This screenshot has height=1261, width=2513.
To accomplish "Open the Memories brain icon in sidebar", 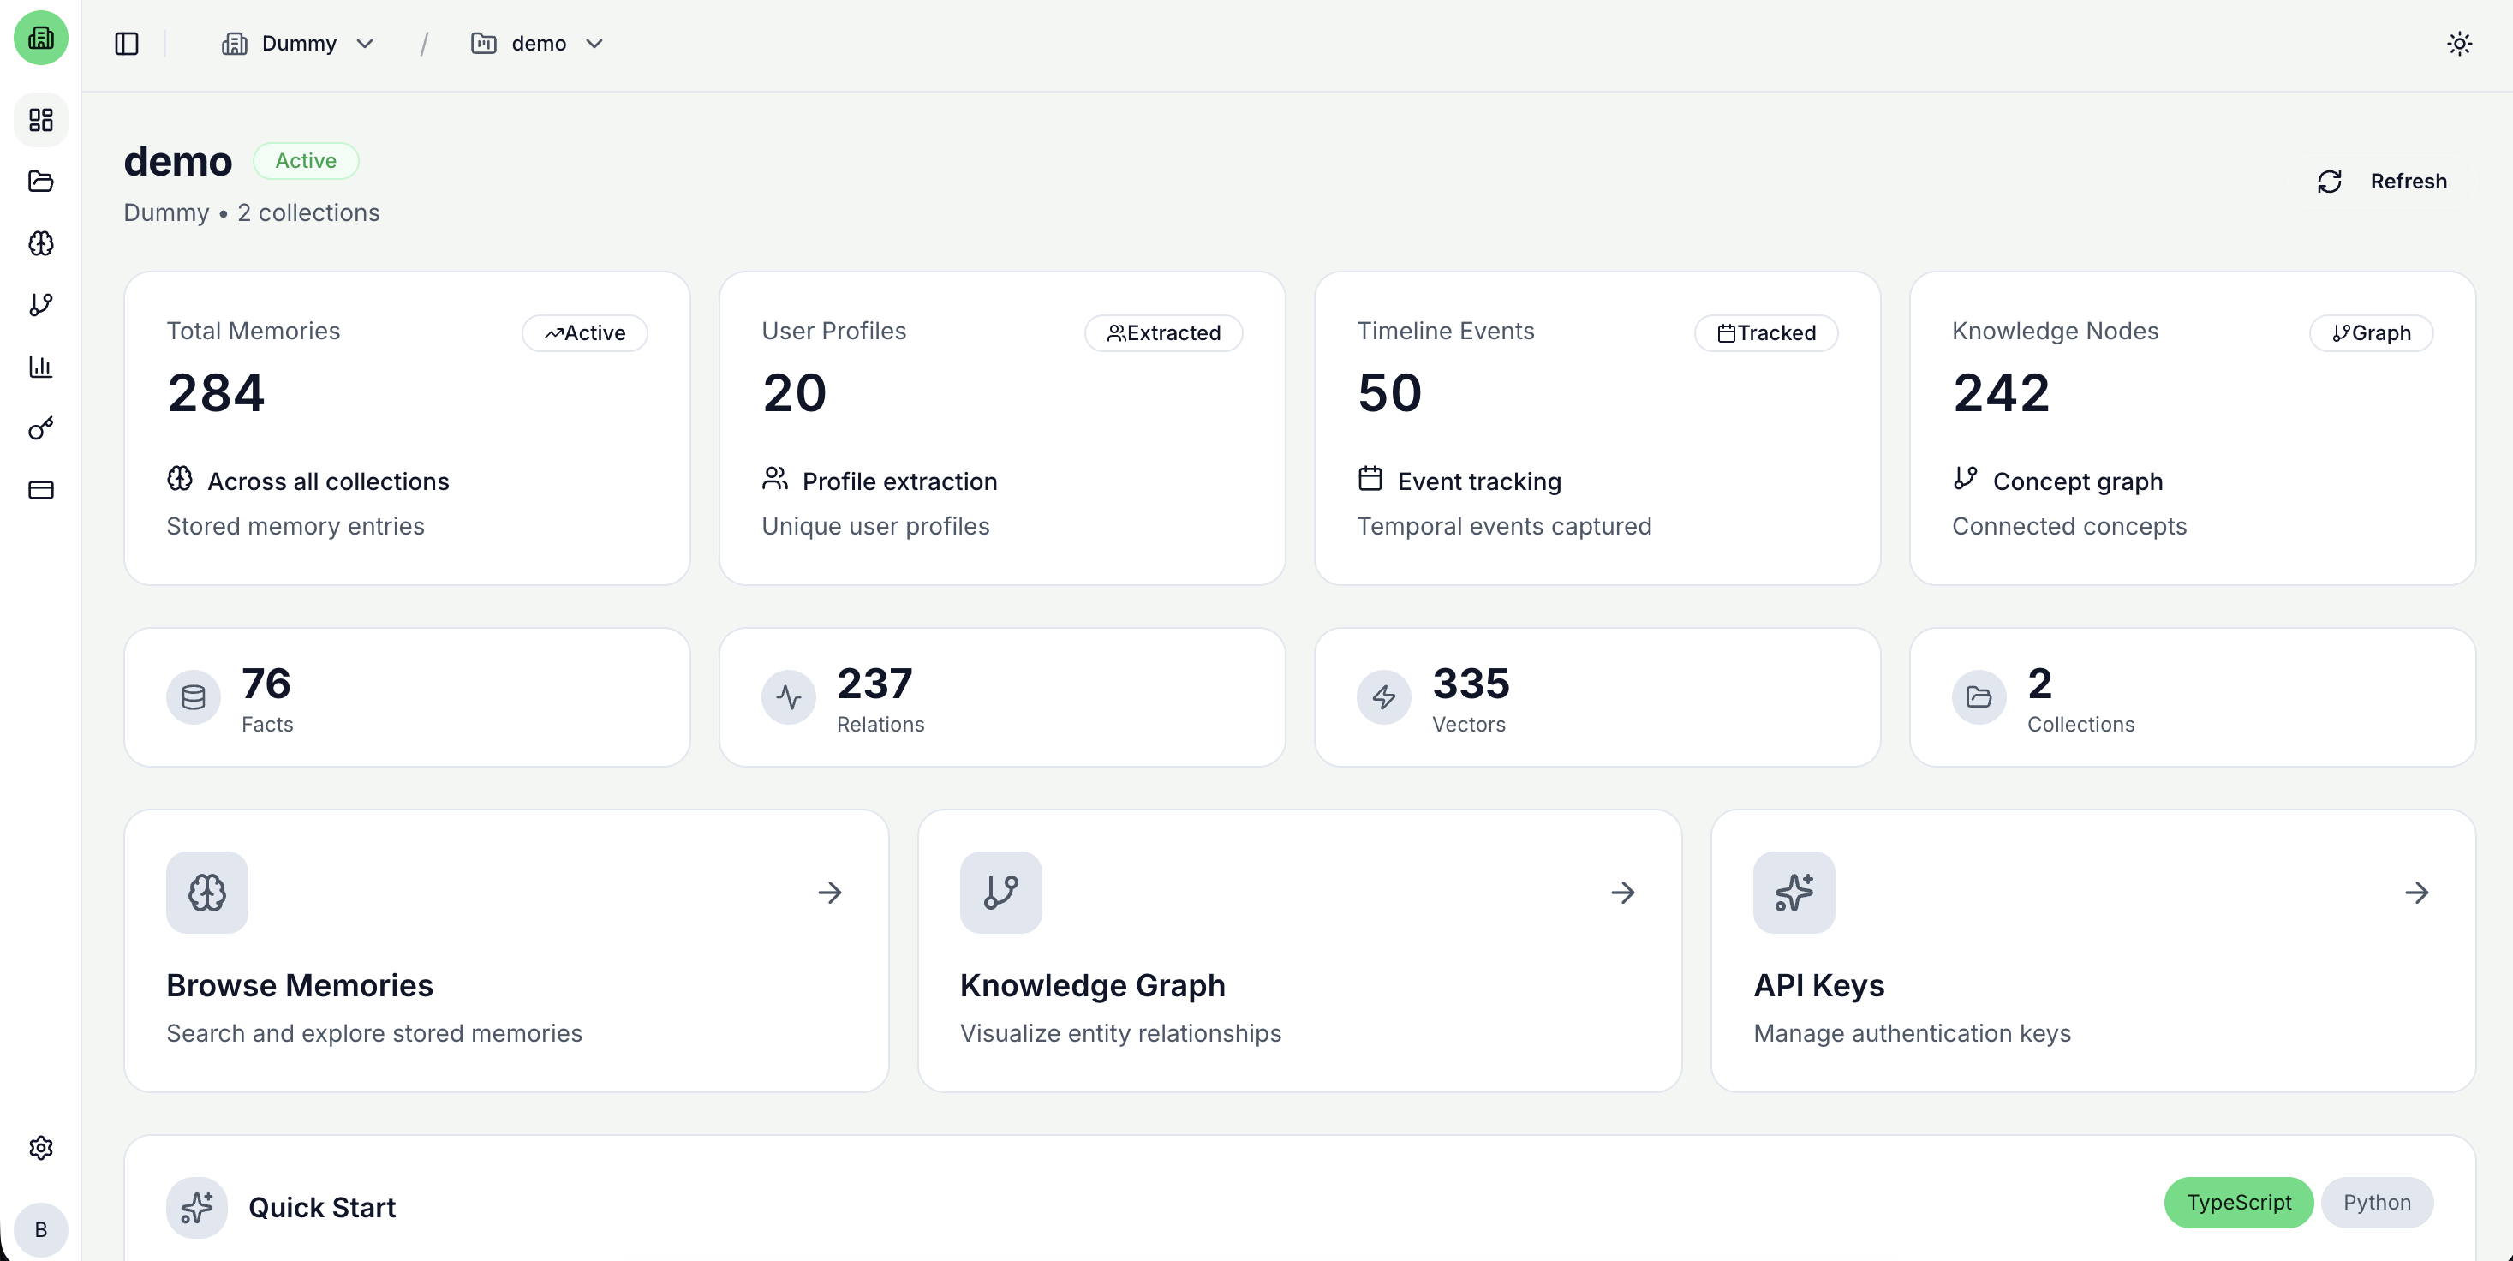I will point(40,244).
